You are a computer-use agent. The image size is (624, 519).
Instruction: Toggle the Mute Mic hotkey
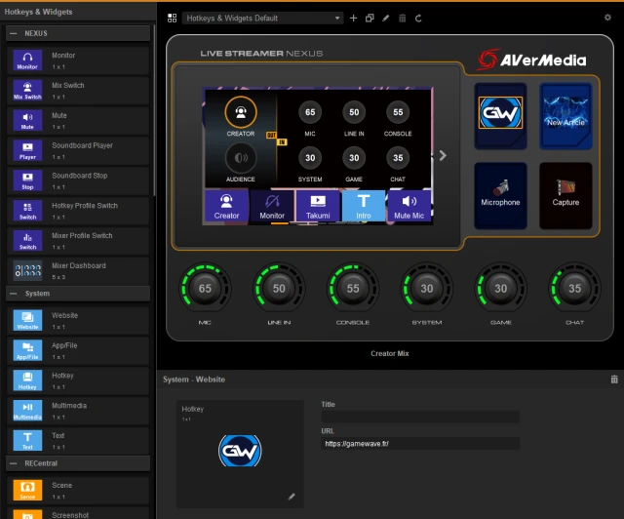coord(409,206)
